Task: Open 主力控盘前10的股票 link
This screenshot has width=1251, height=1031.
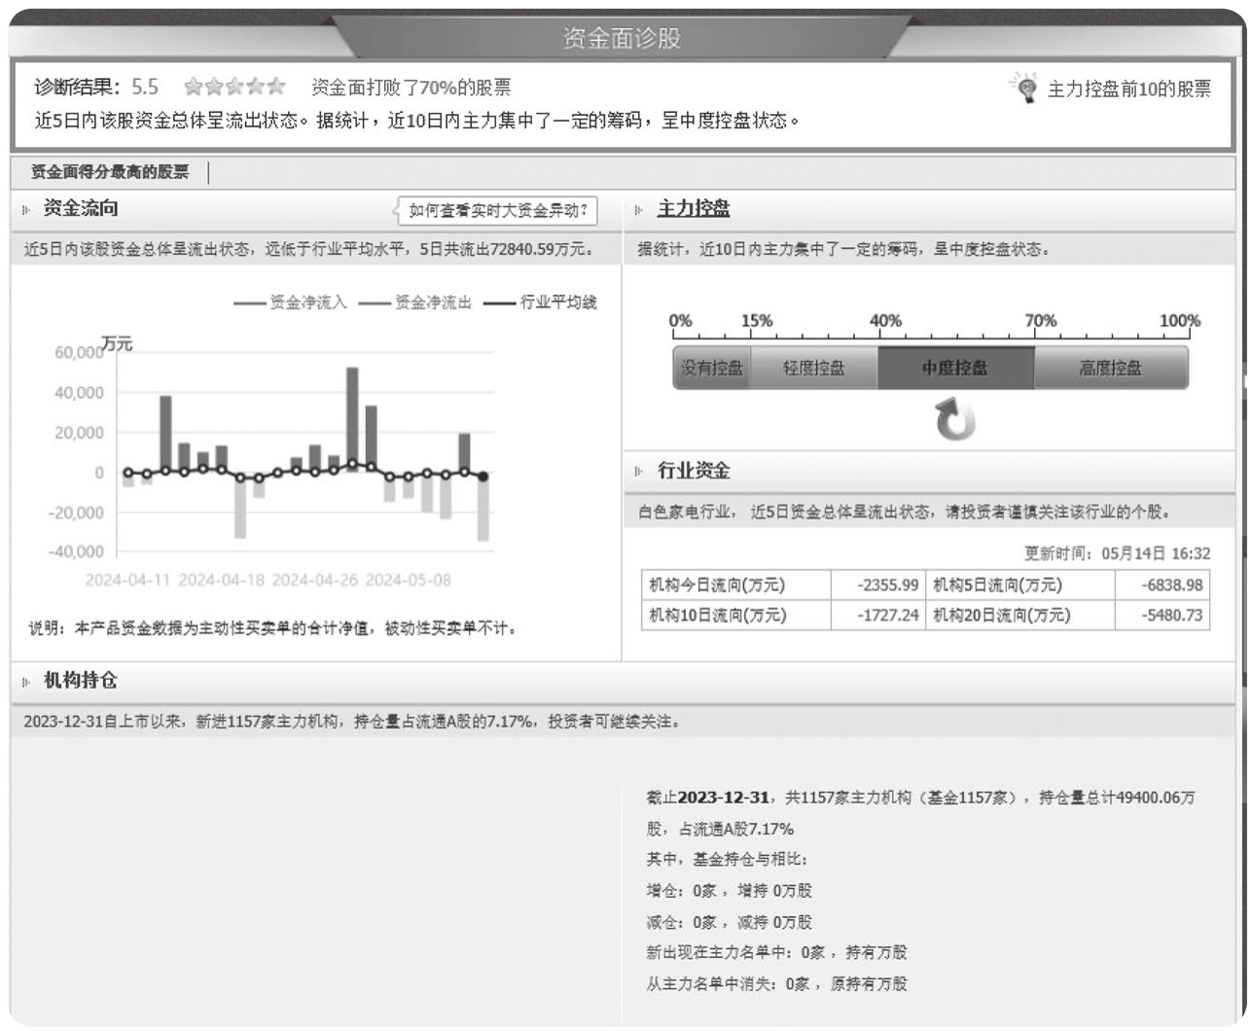Action: tap(1128, 89)
